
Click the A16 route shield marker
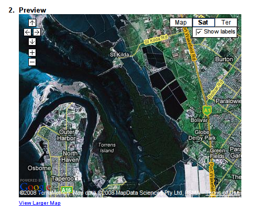click(66, 190)
